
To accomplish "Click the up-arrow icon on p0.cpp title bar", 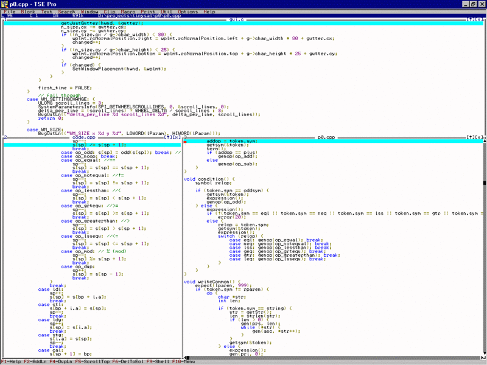I will (470, 138).
